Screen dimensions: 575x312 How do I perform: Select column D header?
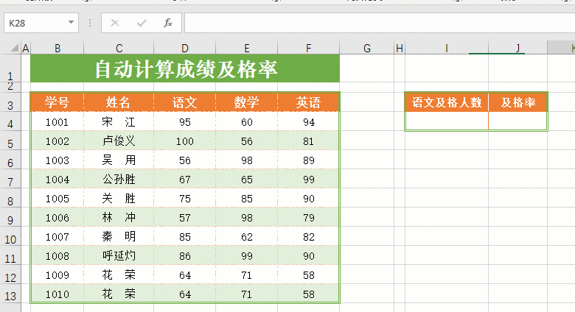pyautogui.click(x=184, y=49)
